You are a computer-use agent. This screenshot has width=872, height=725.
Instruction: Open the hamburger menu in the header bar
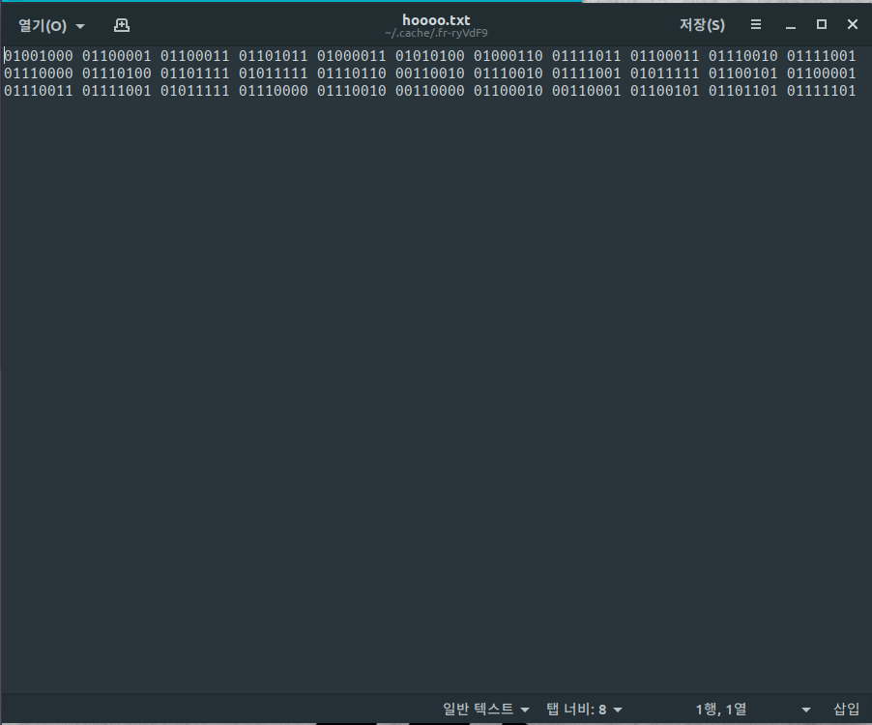(756, 24)
